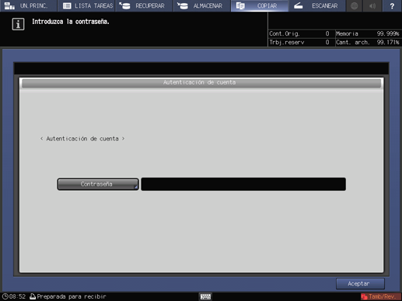
Task: Click the Memoria 99.999% reading
Action: [368, 33]
